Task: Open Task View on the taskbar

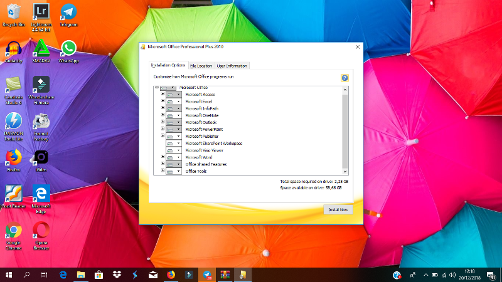Action: tap(44, 274)
